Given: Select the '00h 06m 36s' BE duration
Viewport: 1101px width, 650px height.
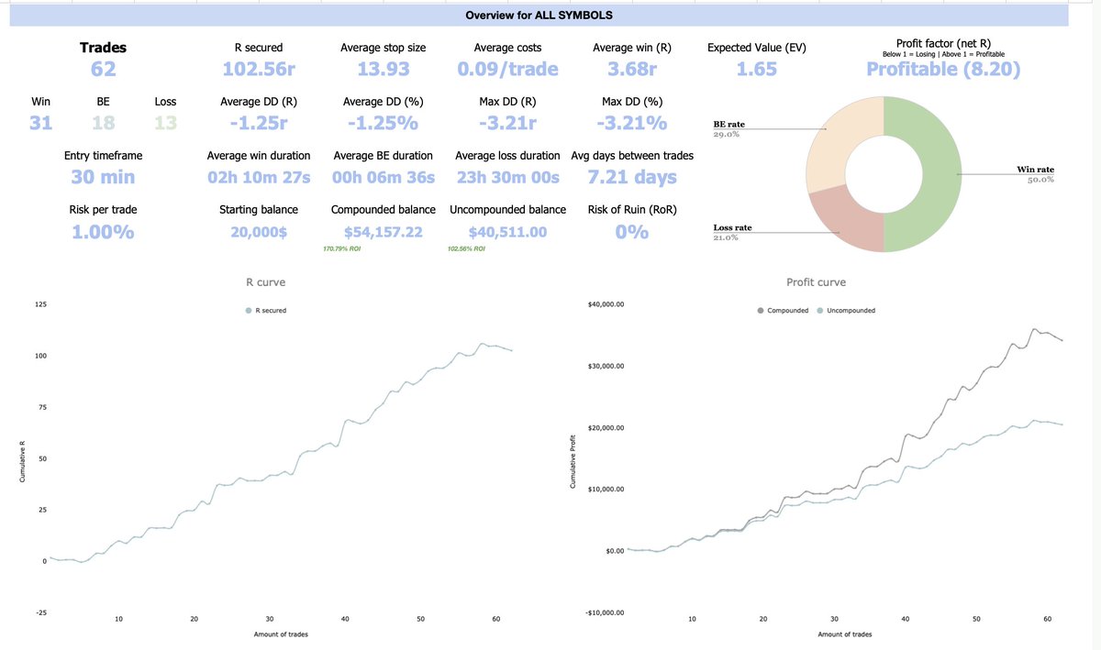Looking at the screenshot, I should tap(383, 177).
